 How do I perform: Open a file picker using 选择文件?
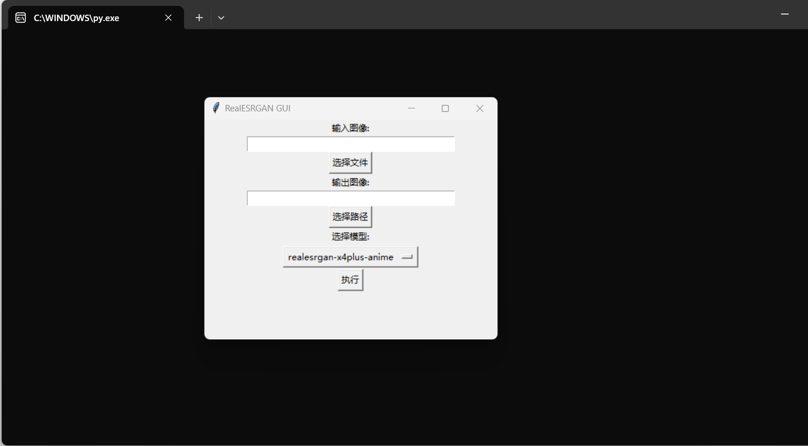350,162
